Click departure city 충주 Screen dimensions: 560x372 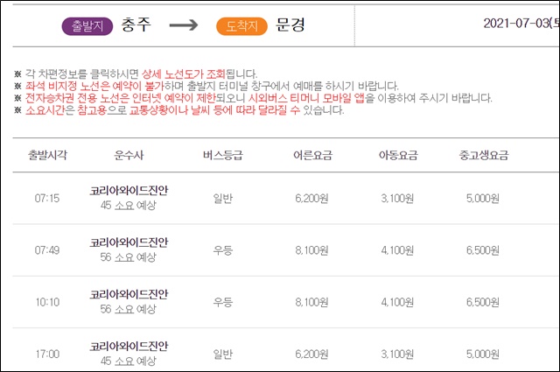click(136, 25)
